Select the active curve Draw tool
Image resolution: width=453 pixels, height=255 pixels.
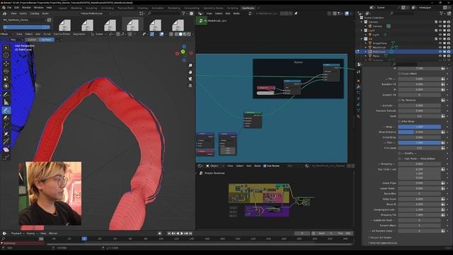[6, 110]
